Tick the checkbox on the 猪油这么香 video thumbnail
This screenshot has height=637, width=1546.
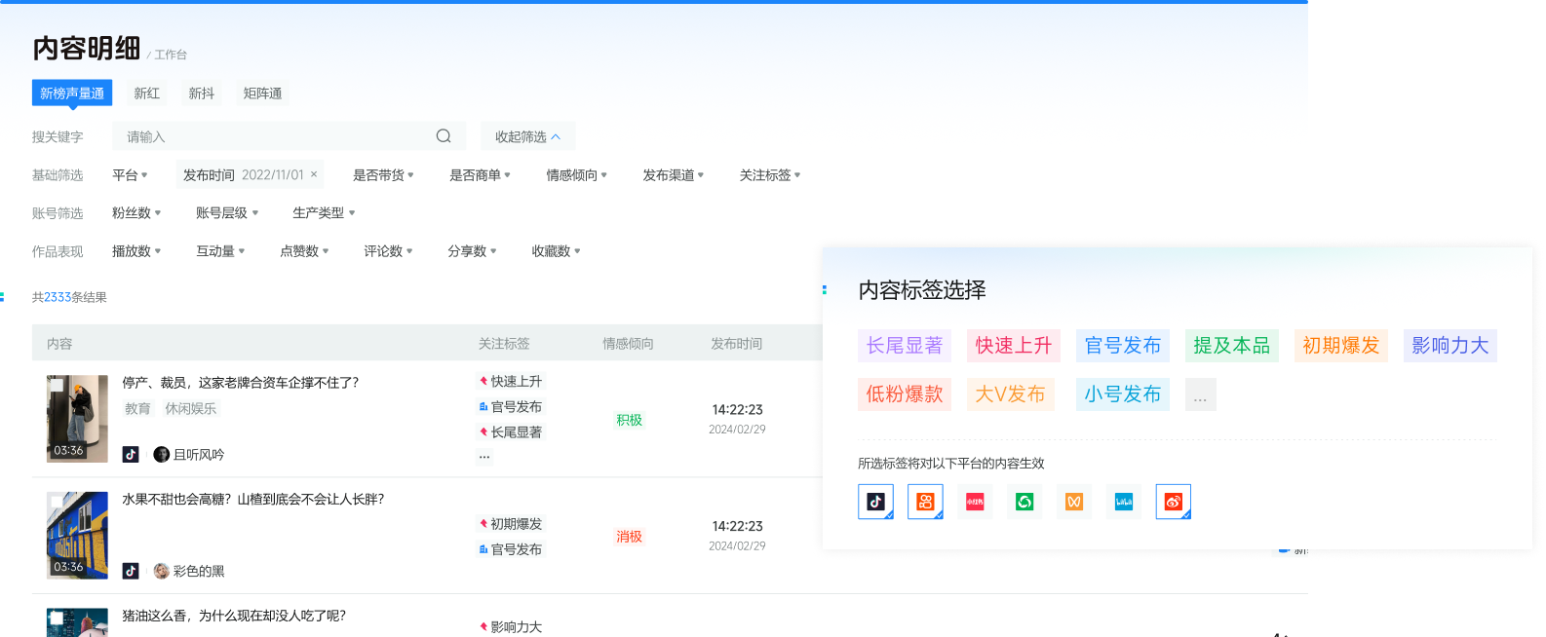tap(57, 618)
